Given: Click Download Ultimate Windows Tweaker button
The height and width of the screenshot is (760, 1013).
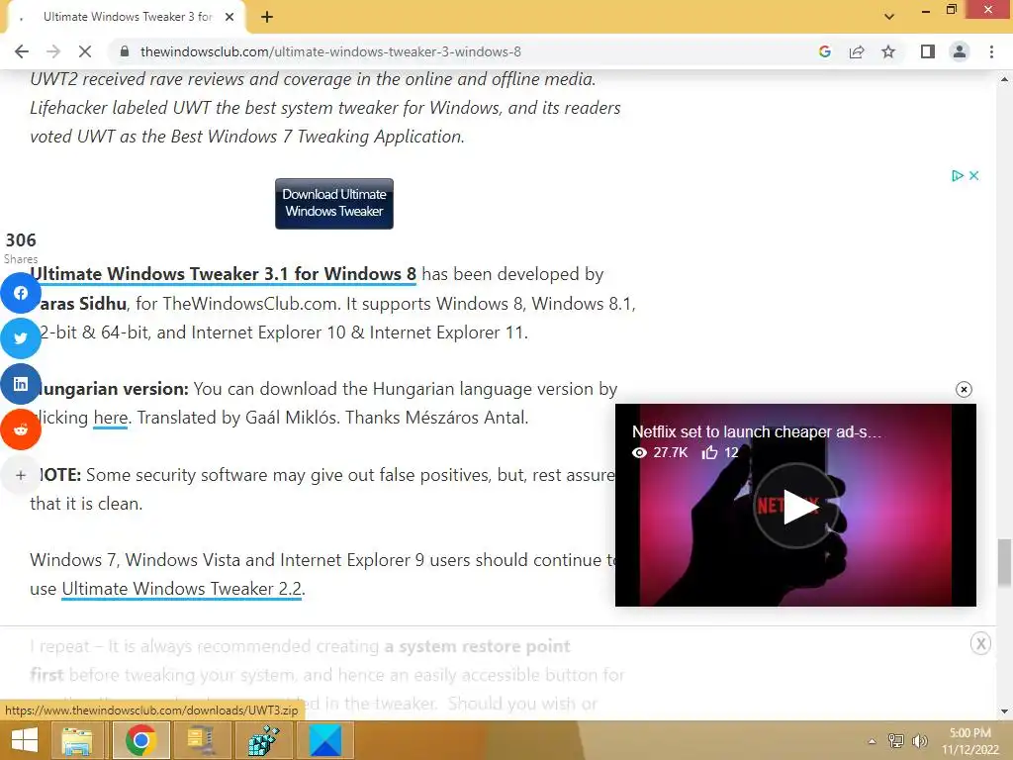Looking at the screenshot, I should tap(334, 204).
